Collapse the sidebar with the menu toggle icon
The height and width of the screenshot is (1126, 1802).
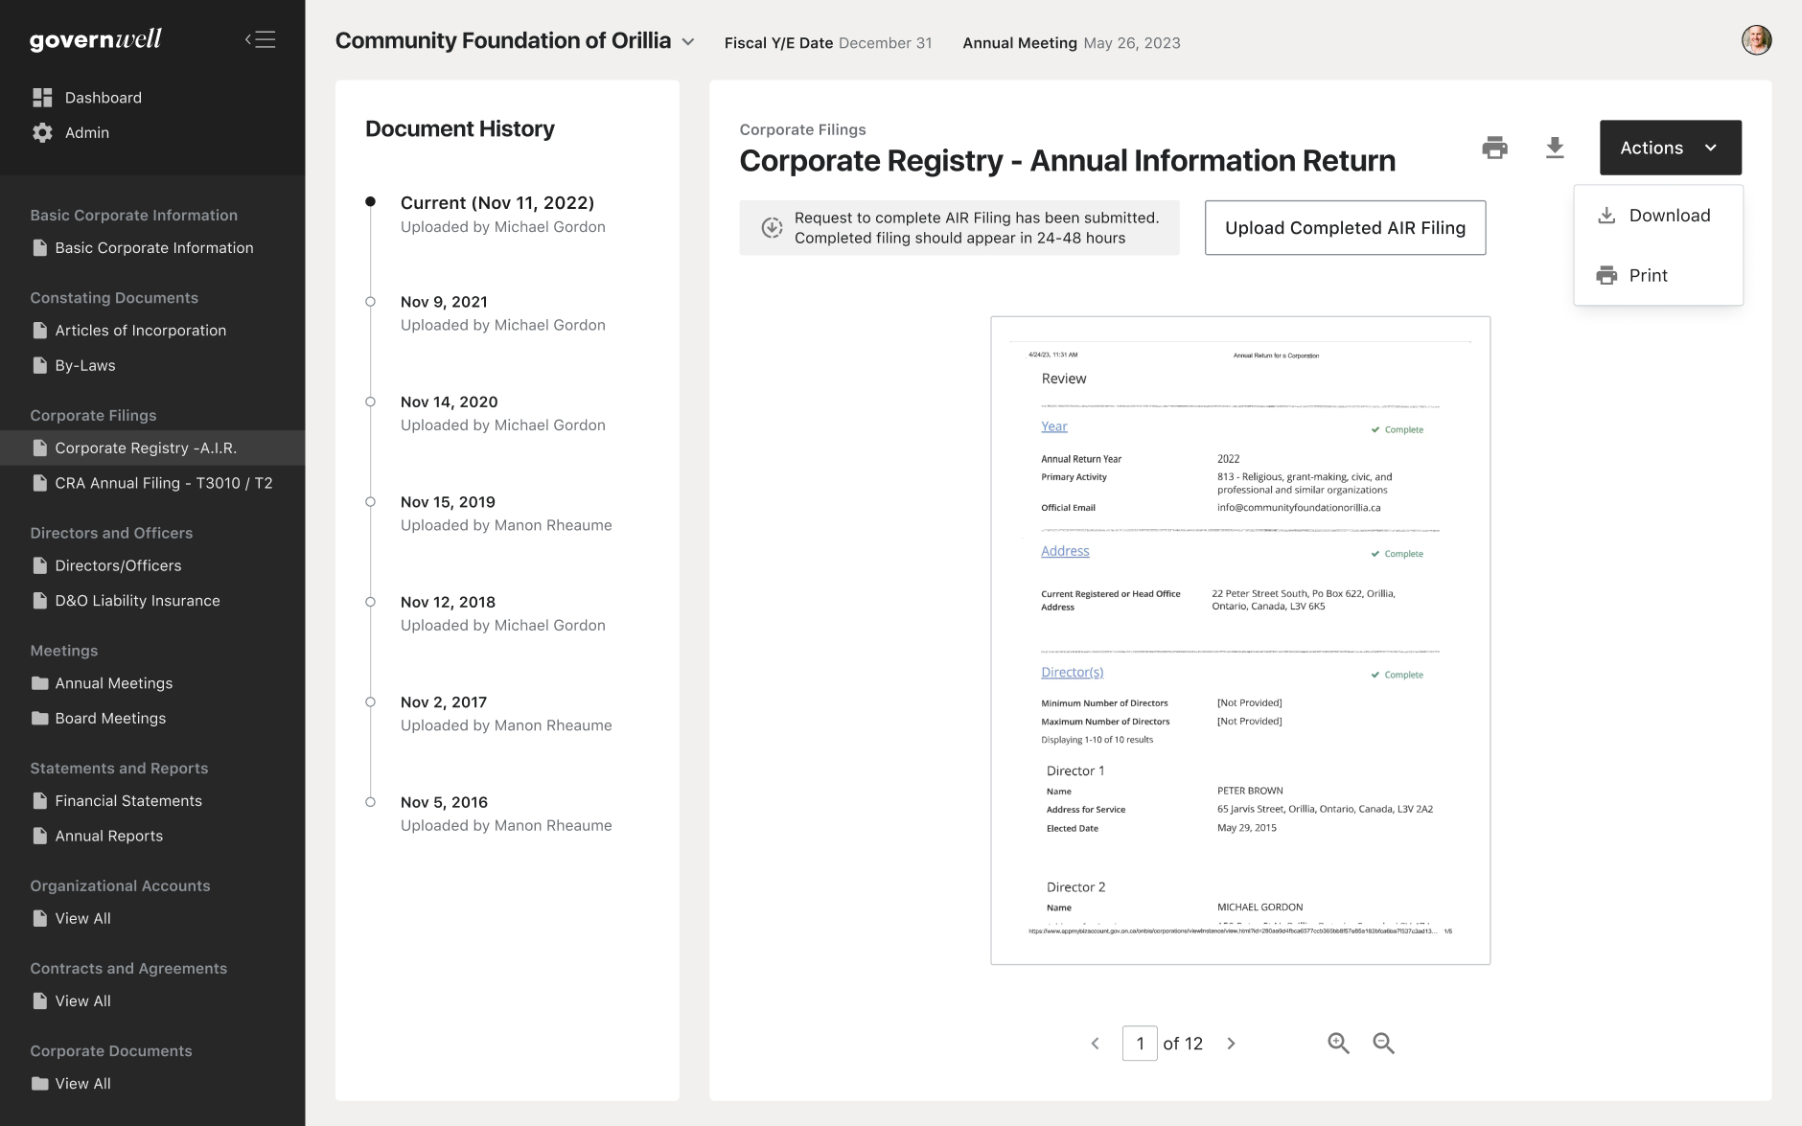(x=260, y=39)
